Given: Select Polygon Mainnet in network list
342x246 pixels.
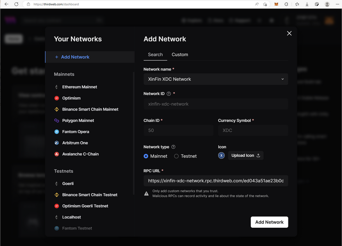Looking at the screenshot, I should (78, 120).
